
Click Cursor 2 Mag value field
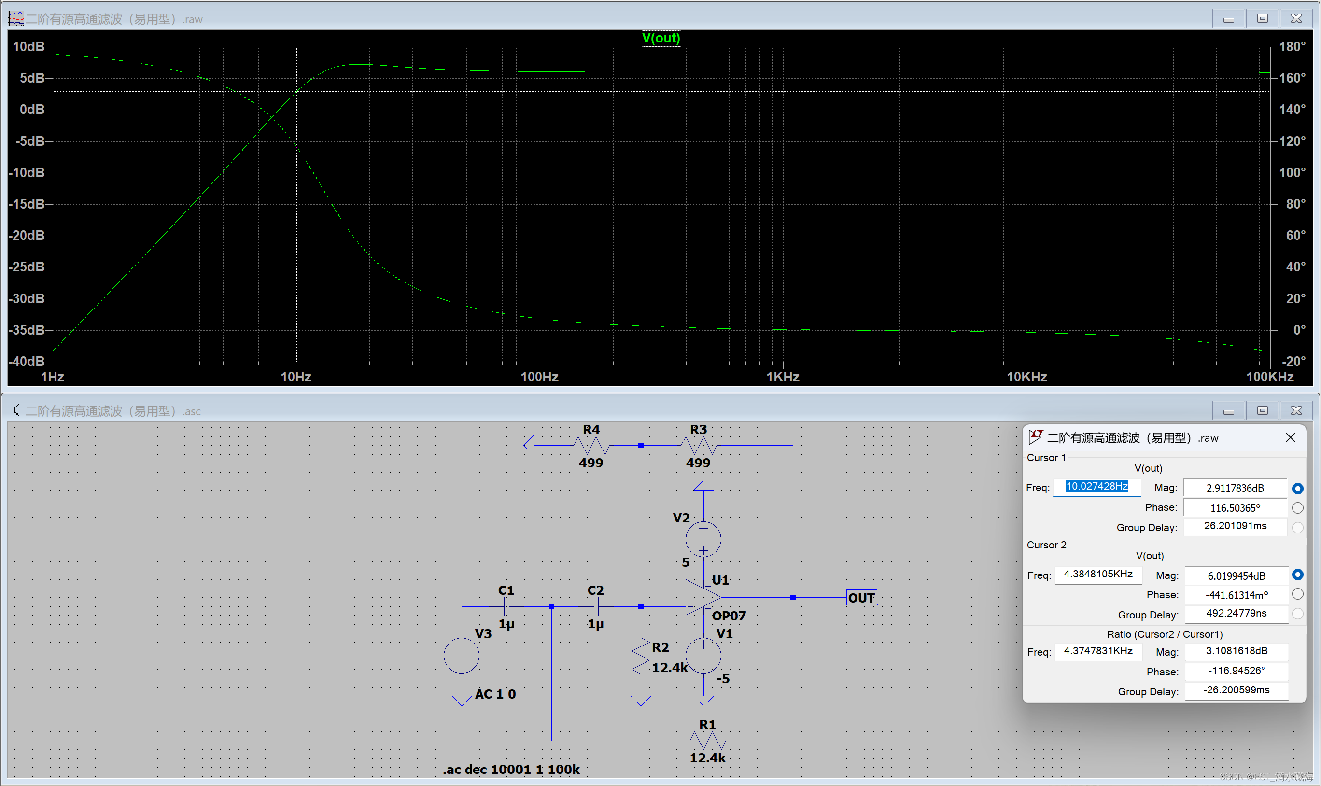[1236, 575]
